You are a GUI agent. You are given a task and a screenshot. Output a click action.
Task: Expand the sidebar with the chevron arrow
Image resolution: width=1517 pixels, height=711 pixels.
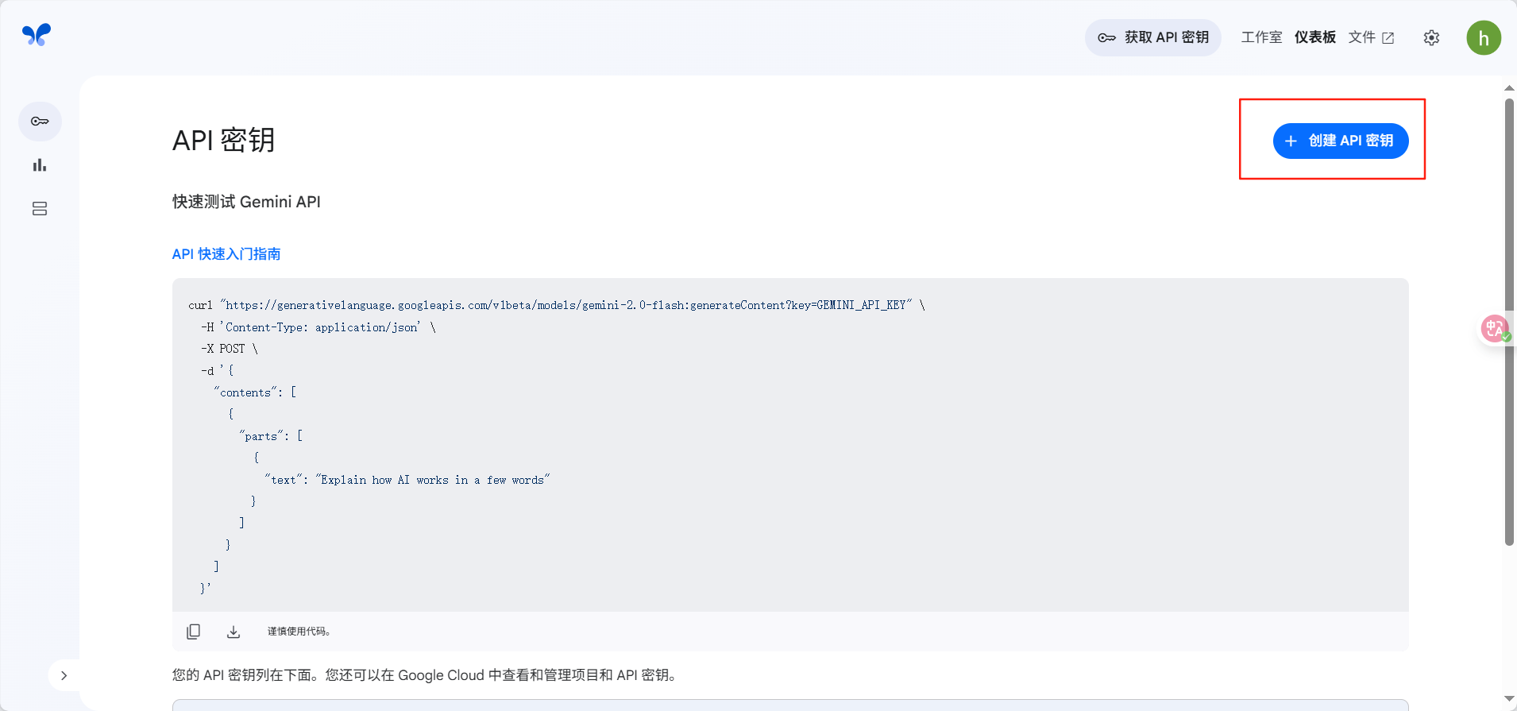tap(64, 676)
